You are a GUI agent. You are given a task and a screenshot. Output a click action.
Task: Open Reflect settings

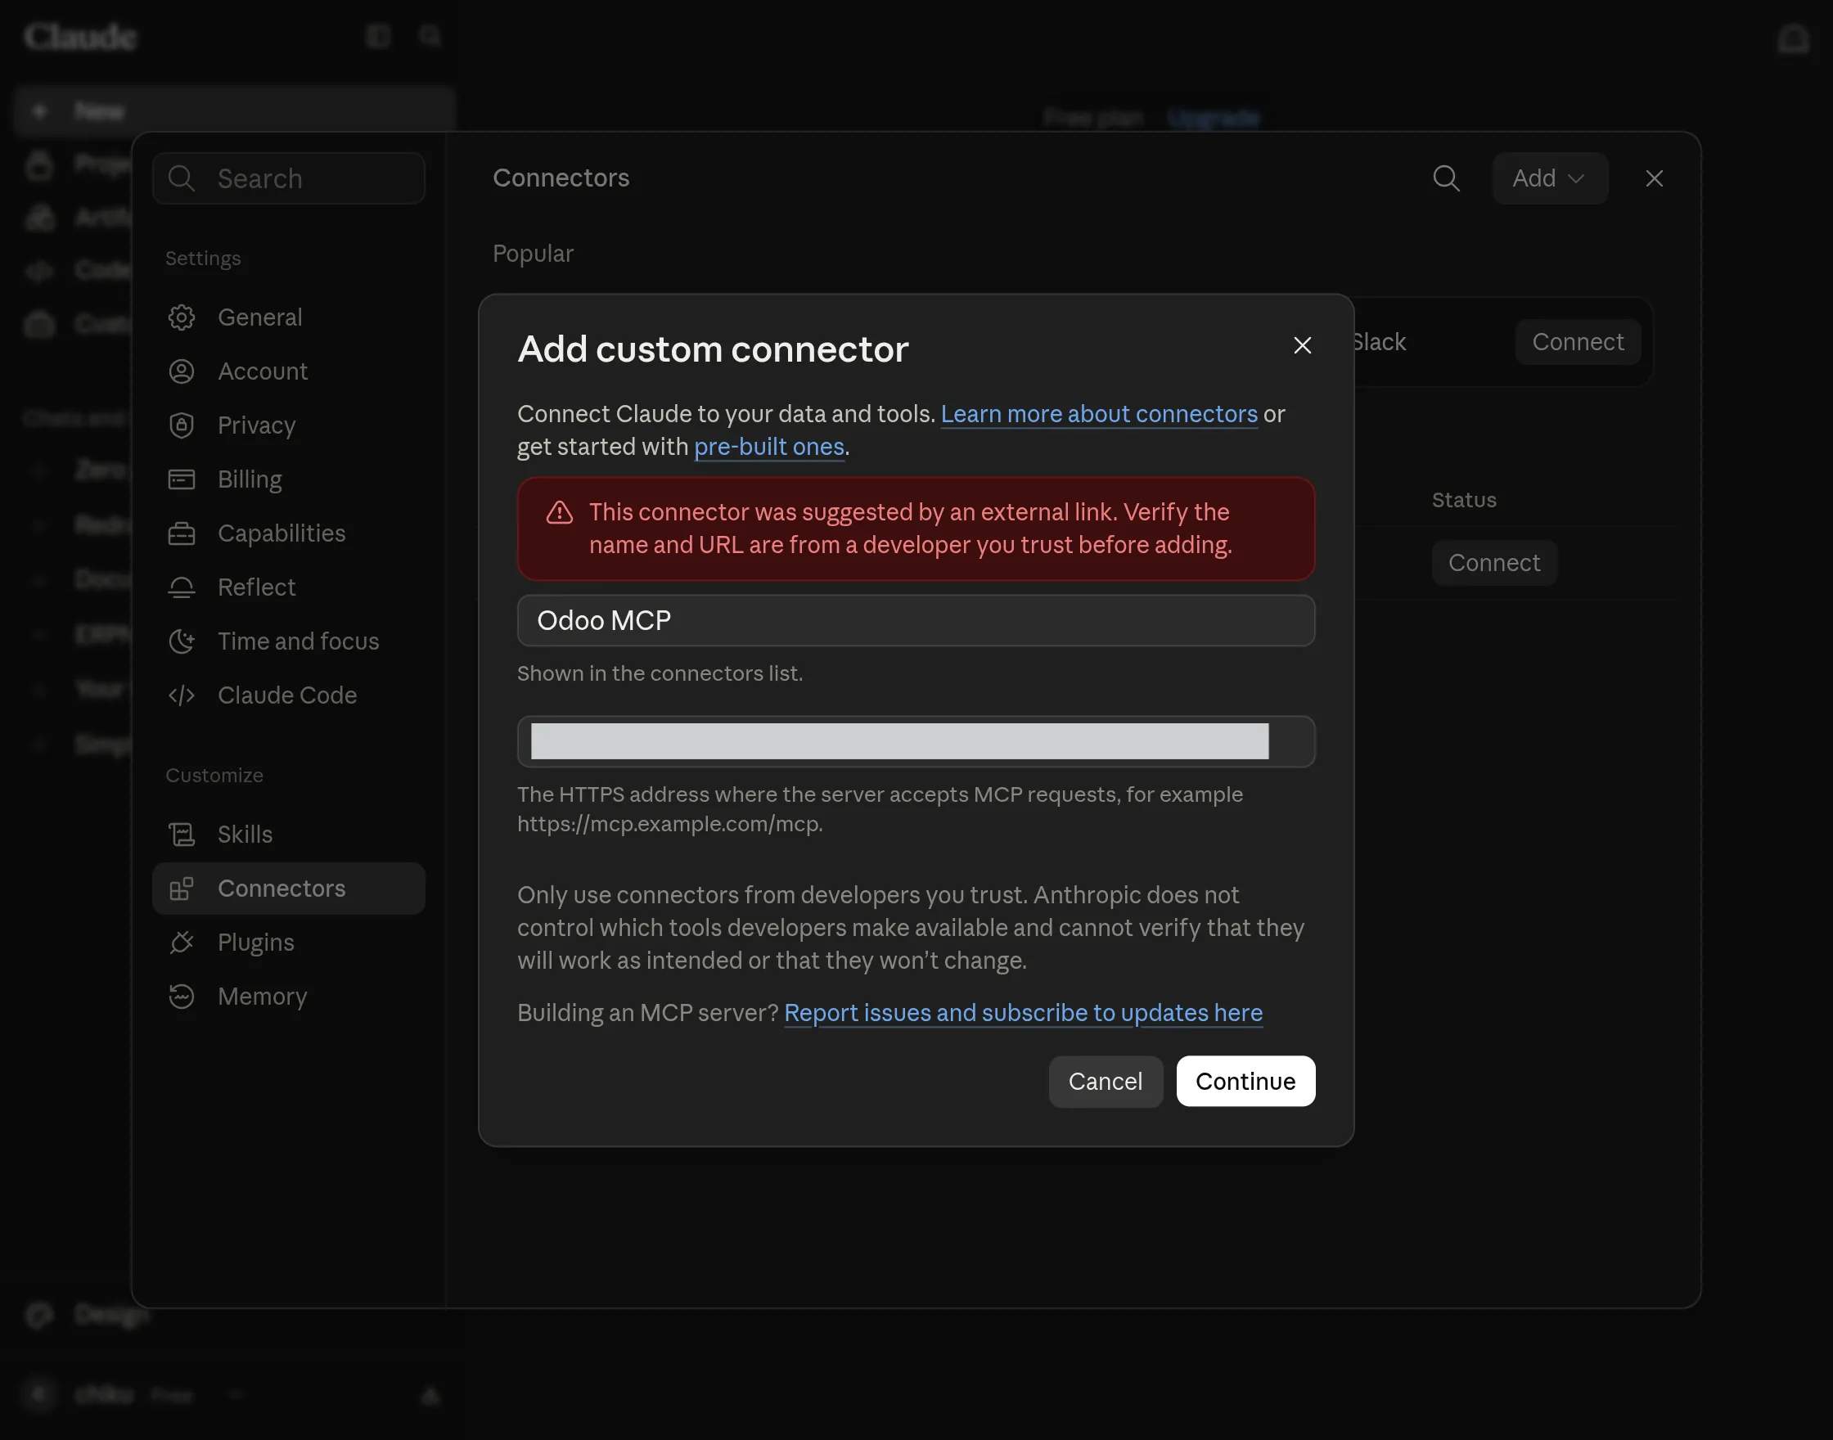coord(288,587)
